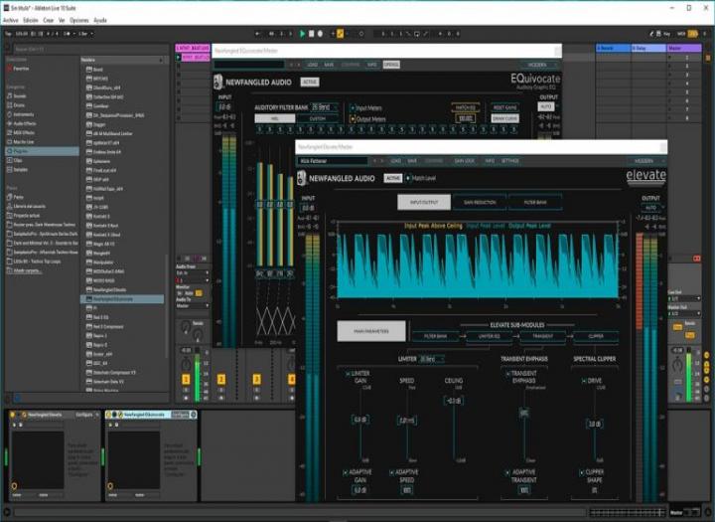Toggle Output Meters in EQuivocate
The image size is (715, 522).
[352, 119]
